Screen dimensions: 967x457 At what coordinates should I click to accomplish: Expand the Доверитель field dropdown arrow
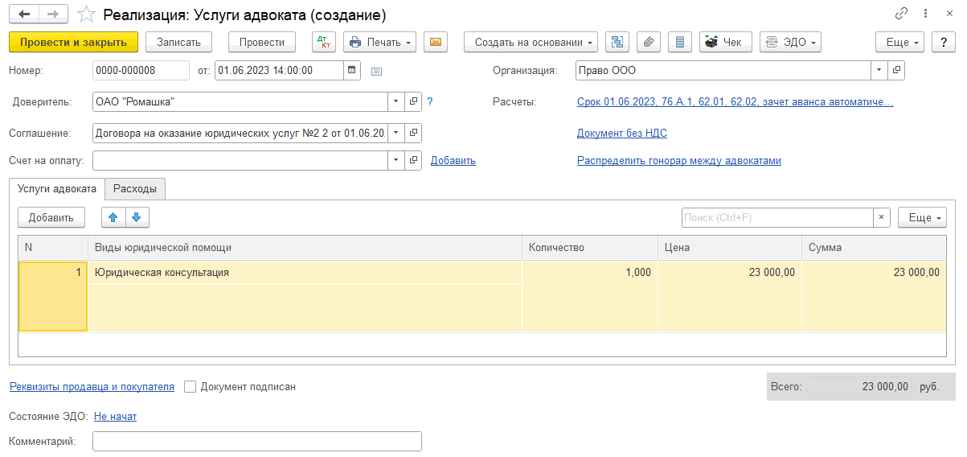coord(395,102)
